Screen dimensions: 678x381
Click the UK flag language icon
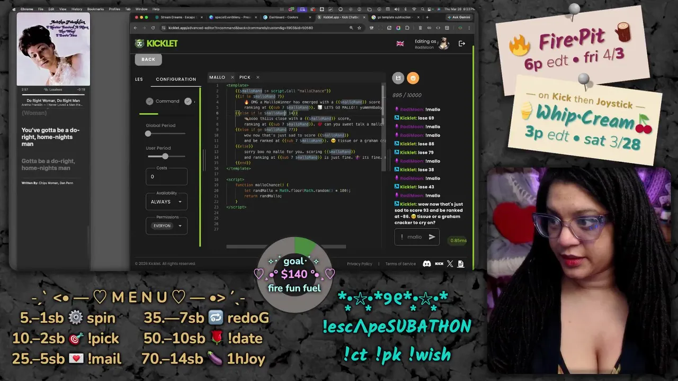point(400,43)
